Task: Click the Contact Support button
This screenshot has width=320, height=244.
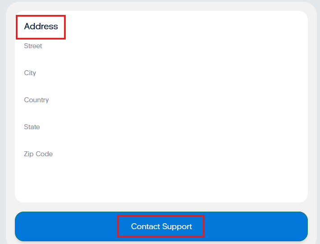Action: point(161,226)
